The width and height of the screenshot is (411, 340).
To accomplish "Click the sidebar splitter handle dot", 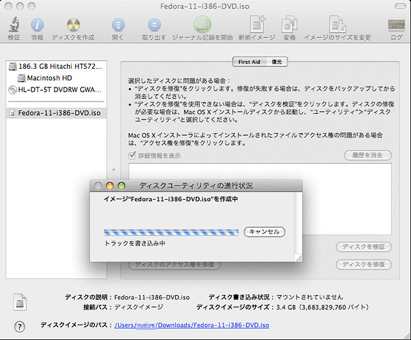I will coord(114,170).
